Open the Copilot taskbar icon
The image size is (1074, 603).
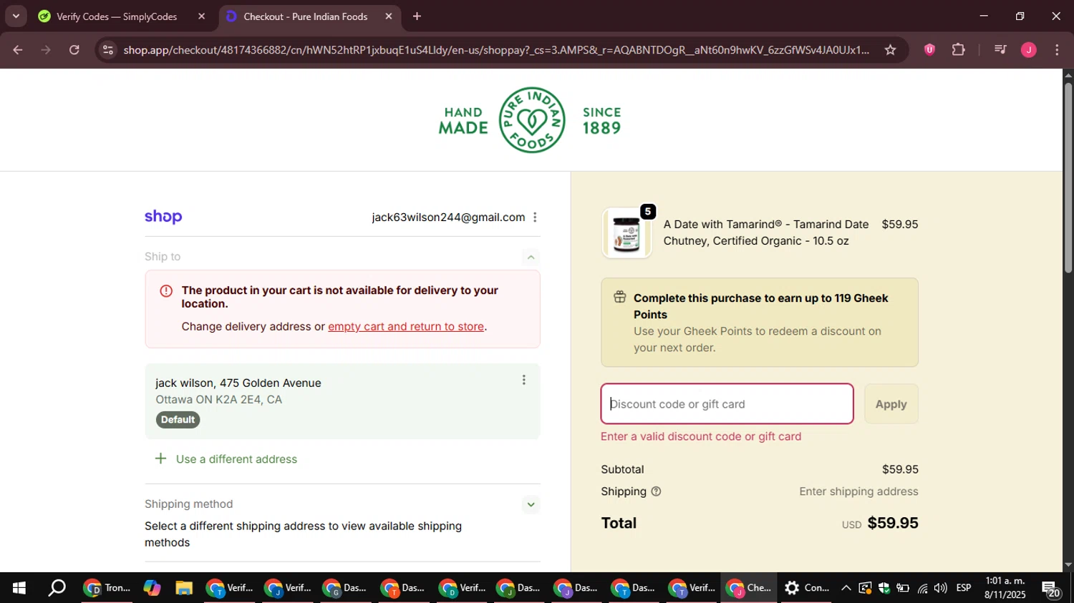pyautogui.click(x=152, y=588)
